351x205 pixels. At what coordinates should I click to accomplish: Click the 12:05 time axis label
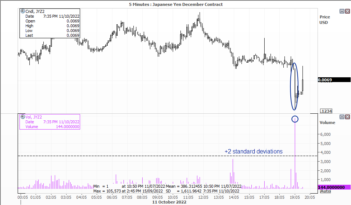click(x=203, y=197)
